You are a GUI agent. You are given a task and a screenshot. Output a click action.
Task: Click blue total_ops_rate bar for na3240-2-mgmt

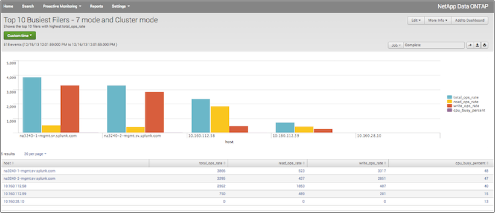point(117,109)
